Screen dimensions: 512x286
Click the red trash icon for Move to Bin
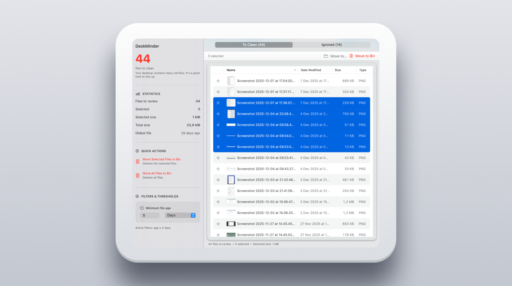(x=351, y=56)
